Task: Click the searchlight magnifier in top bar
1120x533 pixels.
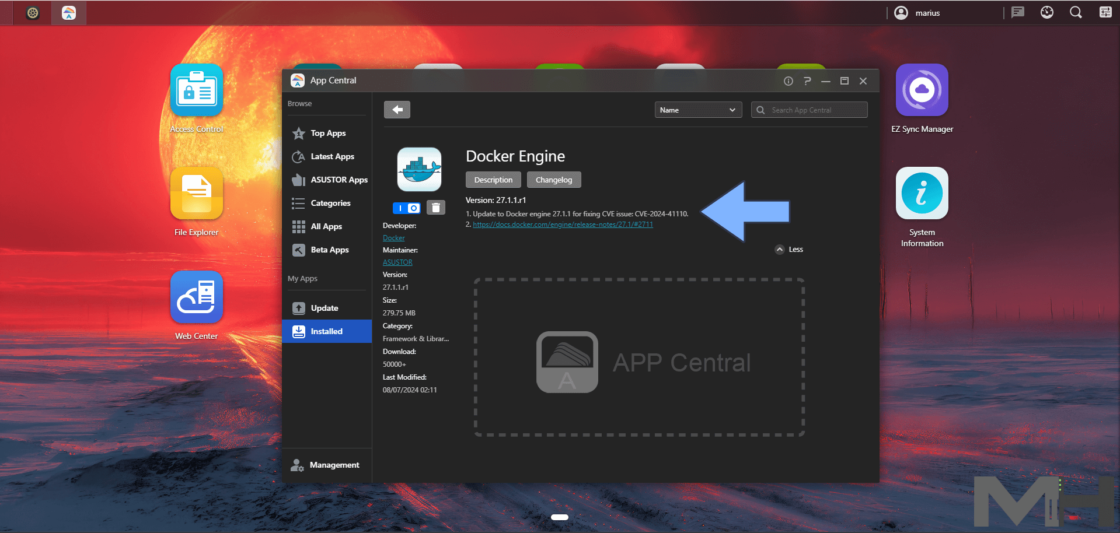Action: point(1076,12)
